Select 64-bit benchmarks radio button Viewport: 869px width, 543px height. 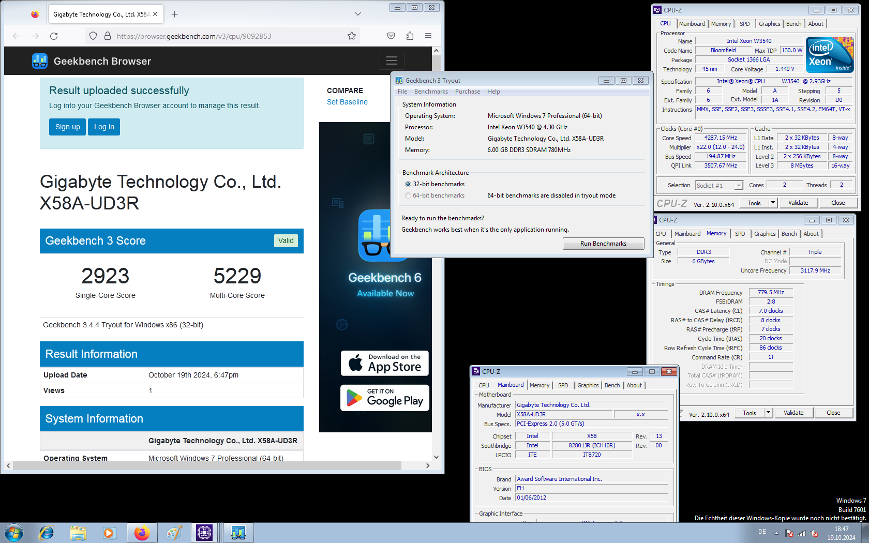pos(408,195)
